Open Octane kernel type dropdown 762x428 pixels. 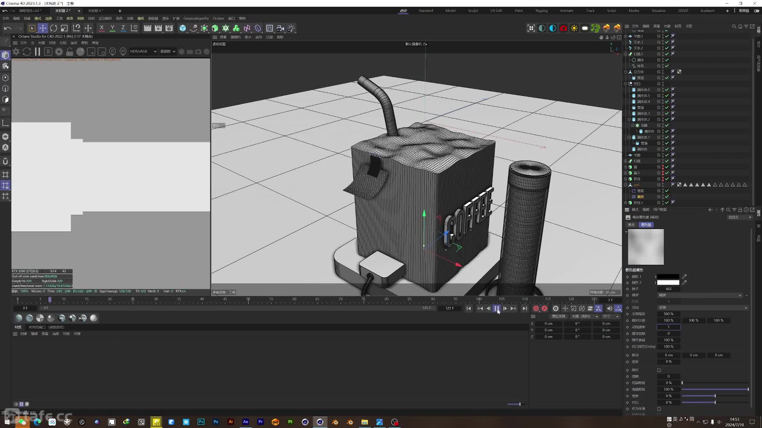(167, 52)
